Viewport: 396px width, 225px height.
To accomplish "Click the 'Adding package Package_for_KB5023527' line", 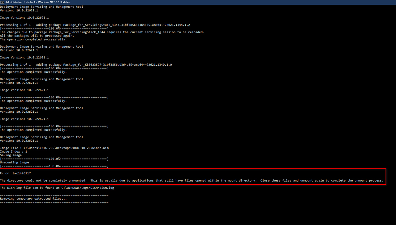I will [x=86, y=65].
